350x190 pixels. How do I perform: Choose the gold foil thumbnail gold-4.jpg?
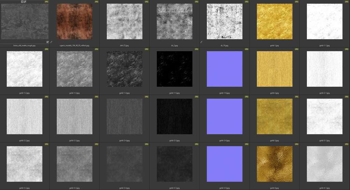[x=274, y=164]
